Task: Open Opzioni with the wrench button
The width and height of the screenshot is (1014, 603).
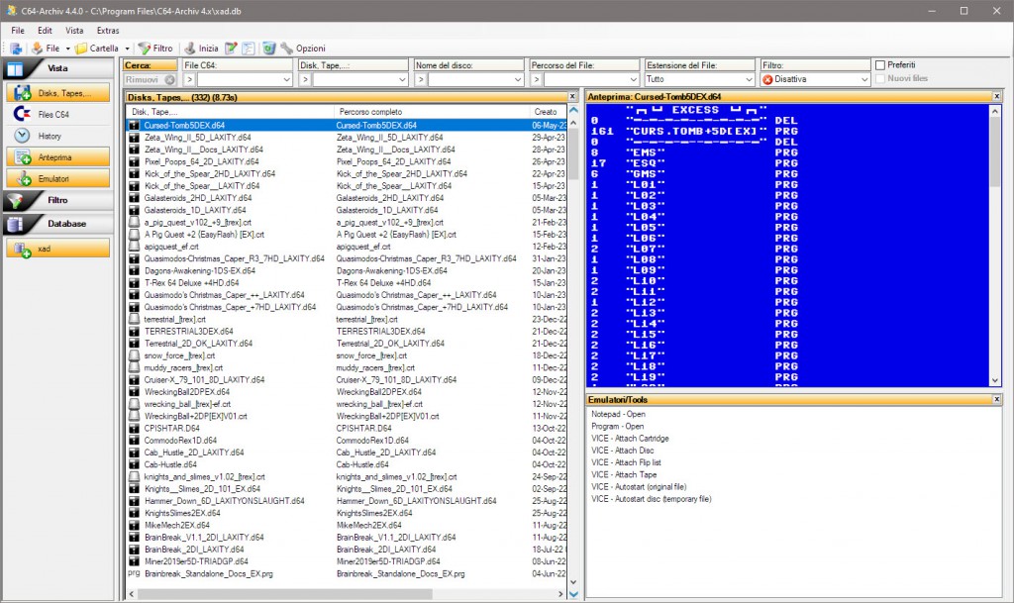Action: pyautogui.click(x=303, y=49)
